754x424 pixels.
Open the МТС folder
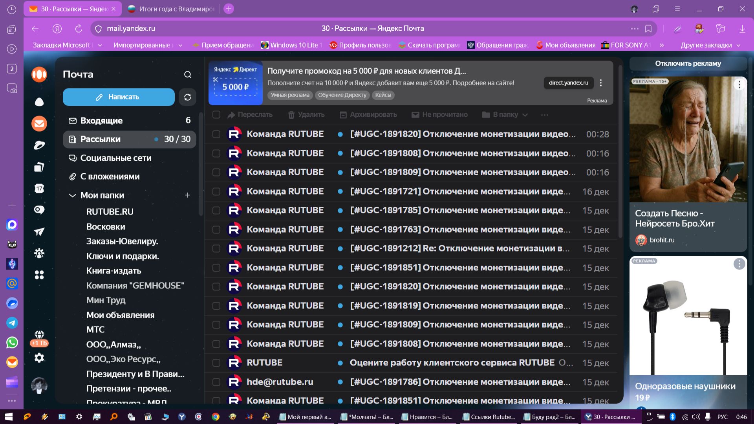95,330
